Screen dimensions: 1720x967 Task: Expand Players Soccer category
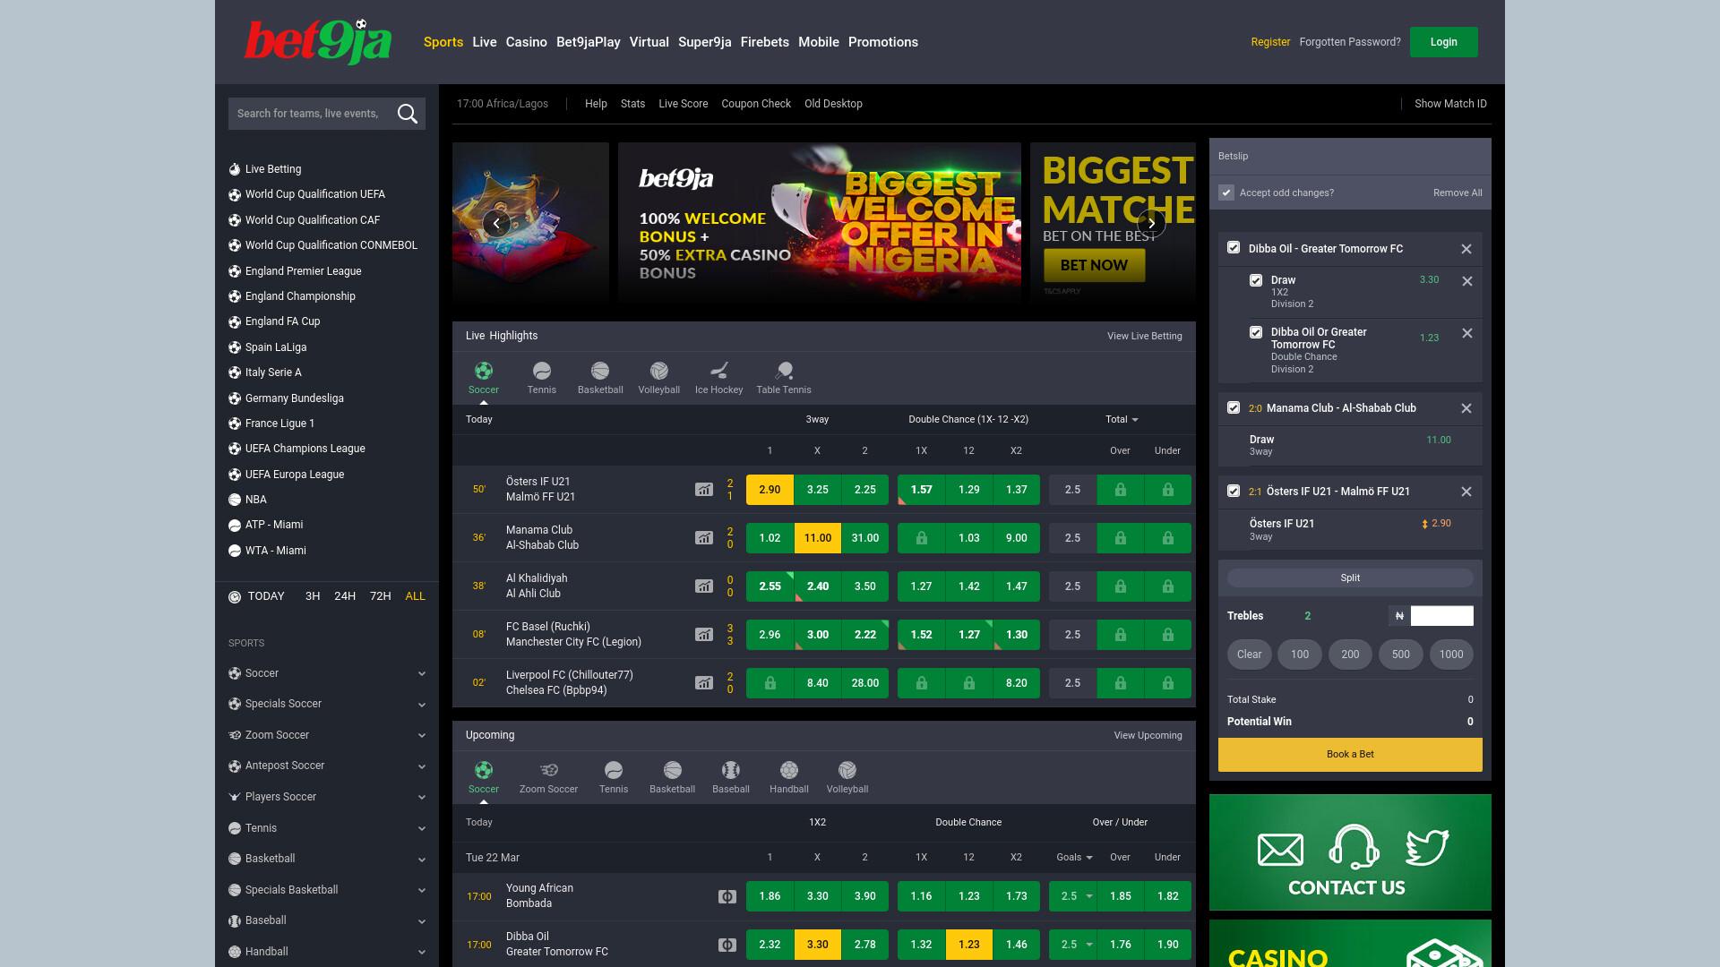point(422,798)
